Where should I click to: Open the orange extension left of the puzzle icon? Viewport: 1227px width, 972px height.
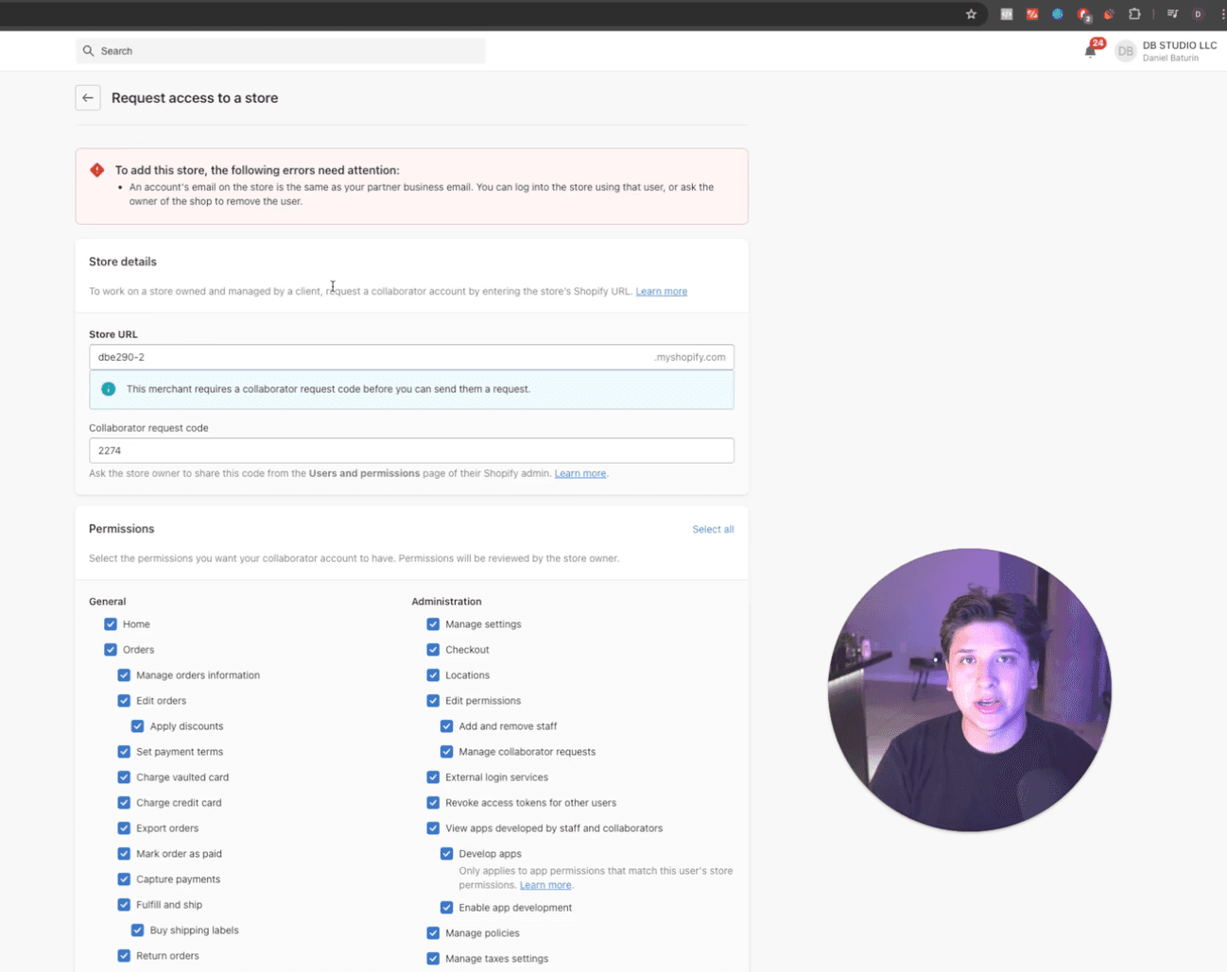coord(1109,14)
